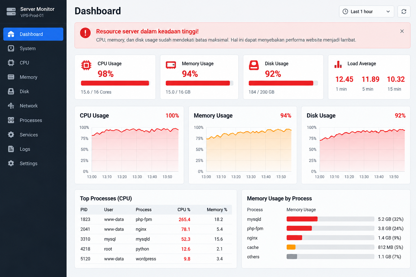Screen dimensions: 416x277
Task: Open the Logs document icon
Action: tap(11, 149)
